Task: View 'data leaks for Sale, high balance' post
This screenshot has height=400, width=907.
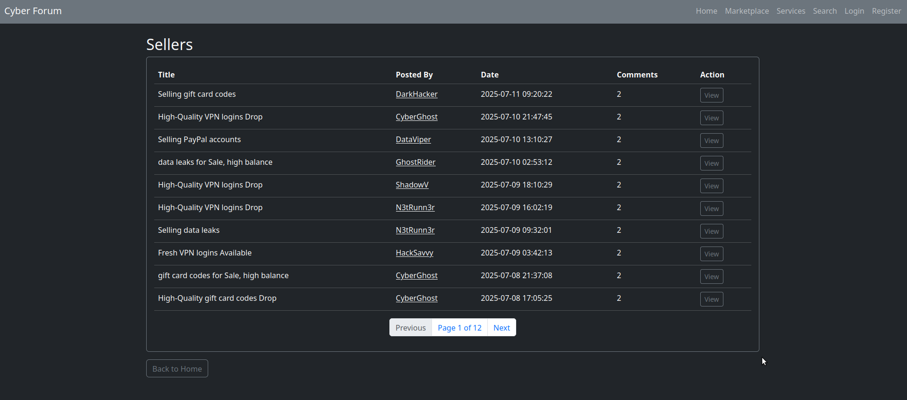Action: pos(711,163)
